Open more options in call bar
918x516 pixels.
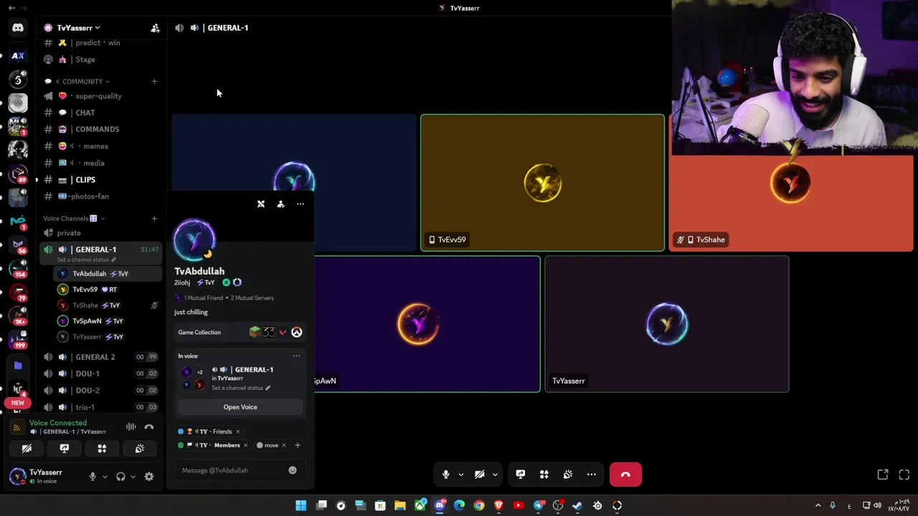tap(592, 474)
